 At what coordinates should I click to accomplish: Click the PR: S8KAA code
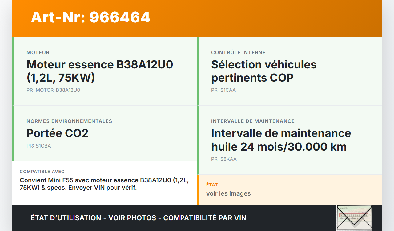coord(224,159)
